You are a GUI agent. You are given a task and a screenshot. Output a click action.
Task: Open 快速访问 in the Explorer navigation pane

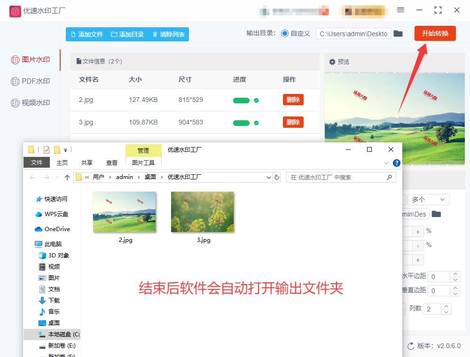click(x=52, y=199)
